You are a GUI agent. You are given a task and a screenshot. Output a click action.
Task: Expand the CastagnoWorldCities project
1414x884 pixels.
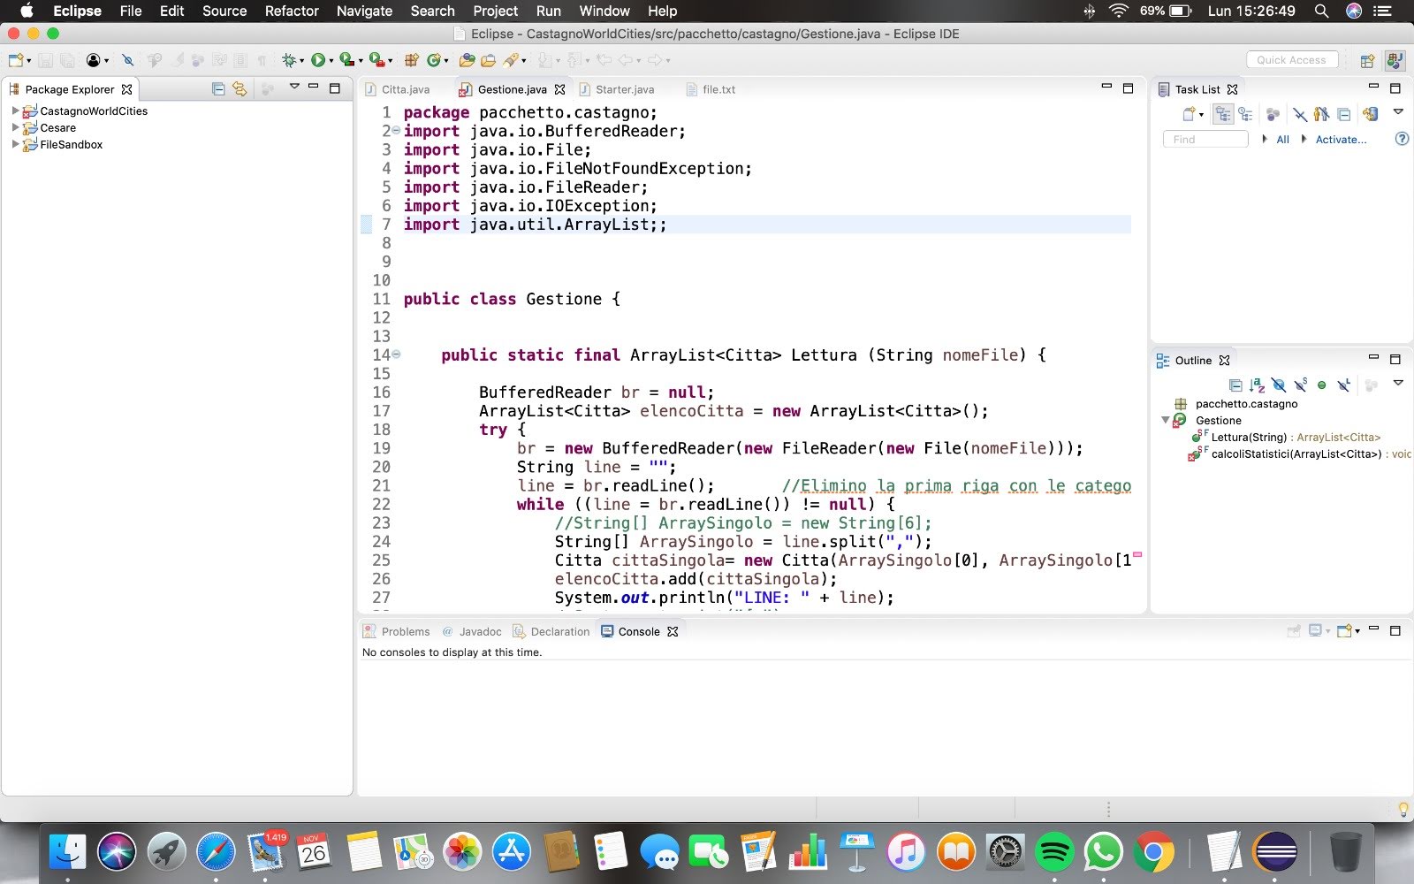click(x=15, y=111)
